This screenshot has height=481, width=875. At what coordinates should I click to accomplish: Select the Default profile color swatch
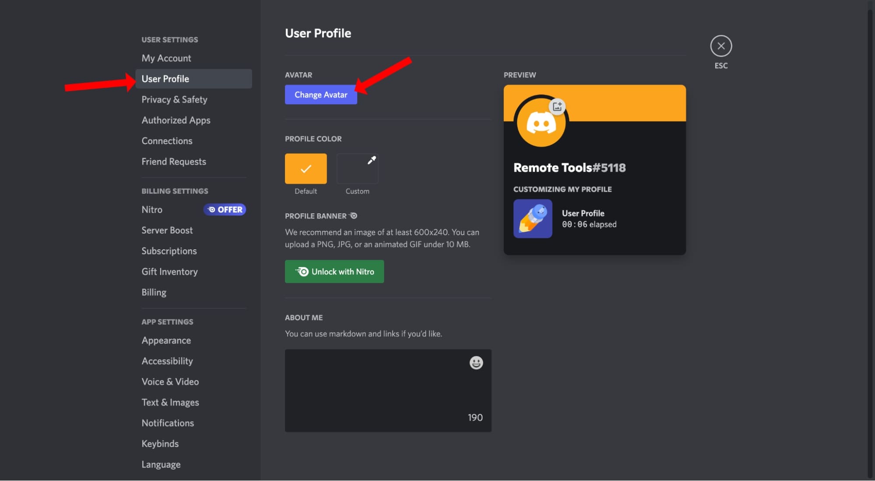pos(306,169)
